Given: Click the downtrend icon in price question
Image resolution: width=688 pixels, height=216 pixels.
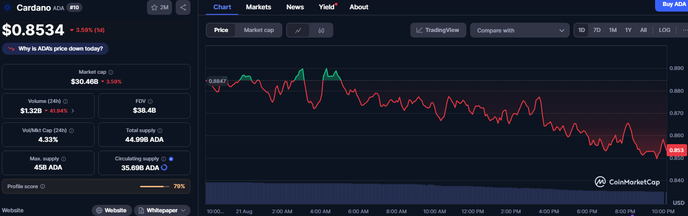Looking at the screenshot, I should [11, 49].
